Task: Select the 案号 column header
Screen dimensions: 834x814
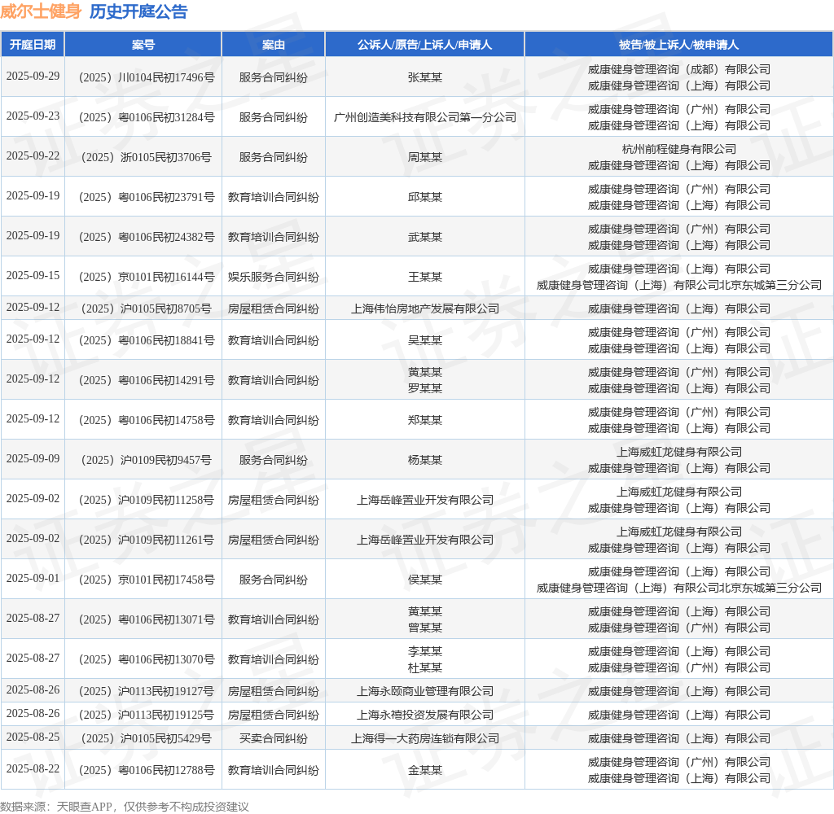Action: tap(143, 45)
